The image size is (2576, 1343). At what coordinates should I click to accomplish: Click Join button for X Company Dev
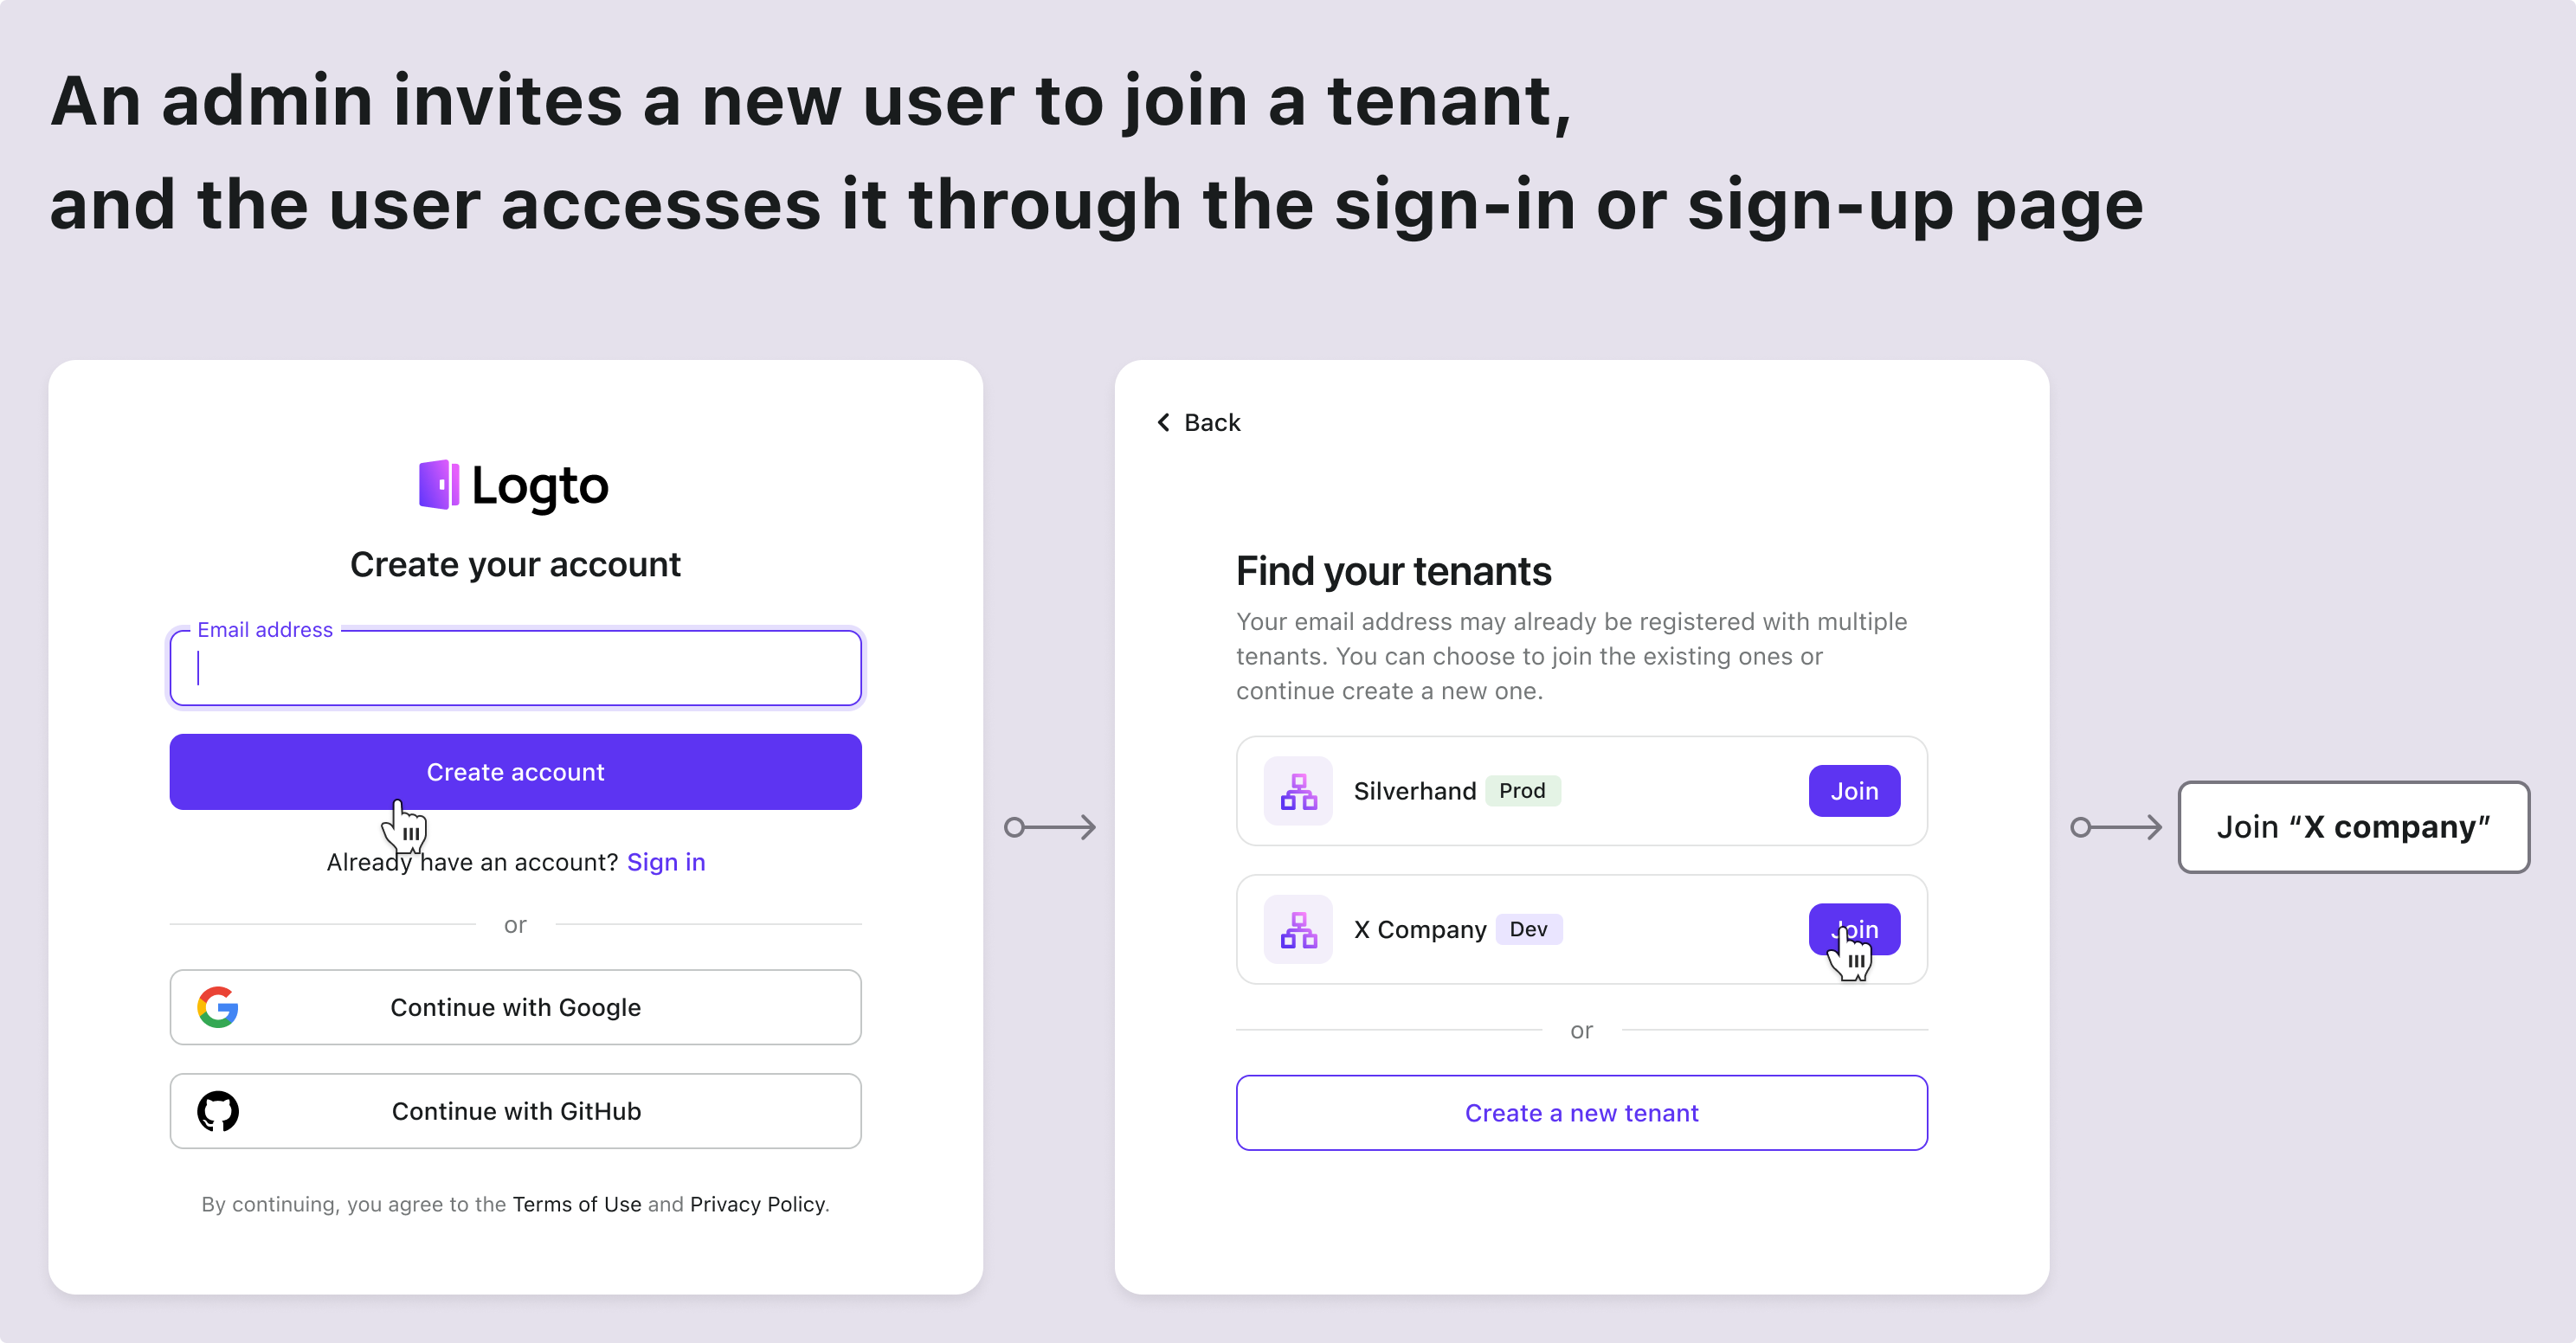point(1853,929)
